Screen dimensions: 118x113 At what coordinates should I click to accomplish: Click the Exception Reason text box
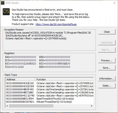point(49,40)
